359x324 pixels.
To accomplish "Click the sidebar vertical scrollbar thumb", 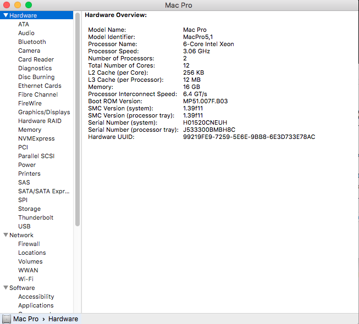I will [78, 119].
